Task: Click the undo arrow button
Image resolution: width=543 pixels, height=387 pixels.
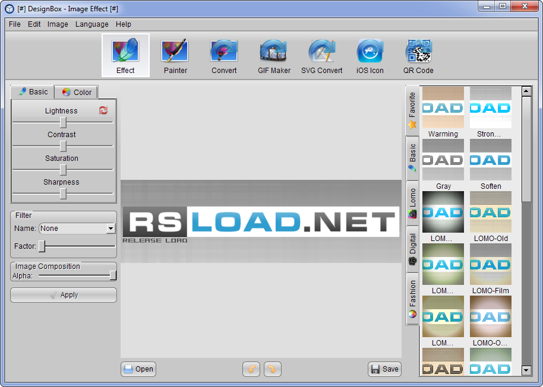Action: 251,369
